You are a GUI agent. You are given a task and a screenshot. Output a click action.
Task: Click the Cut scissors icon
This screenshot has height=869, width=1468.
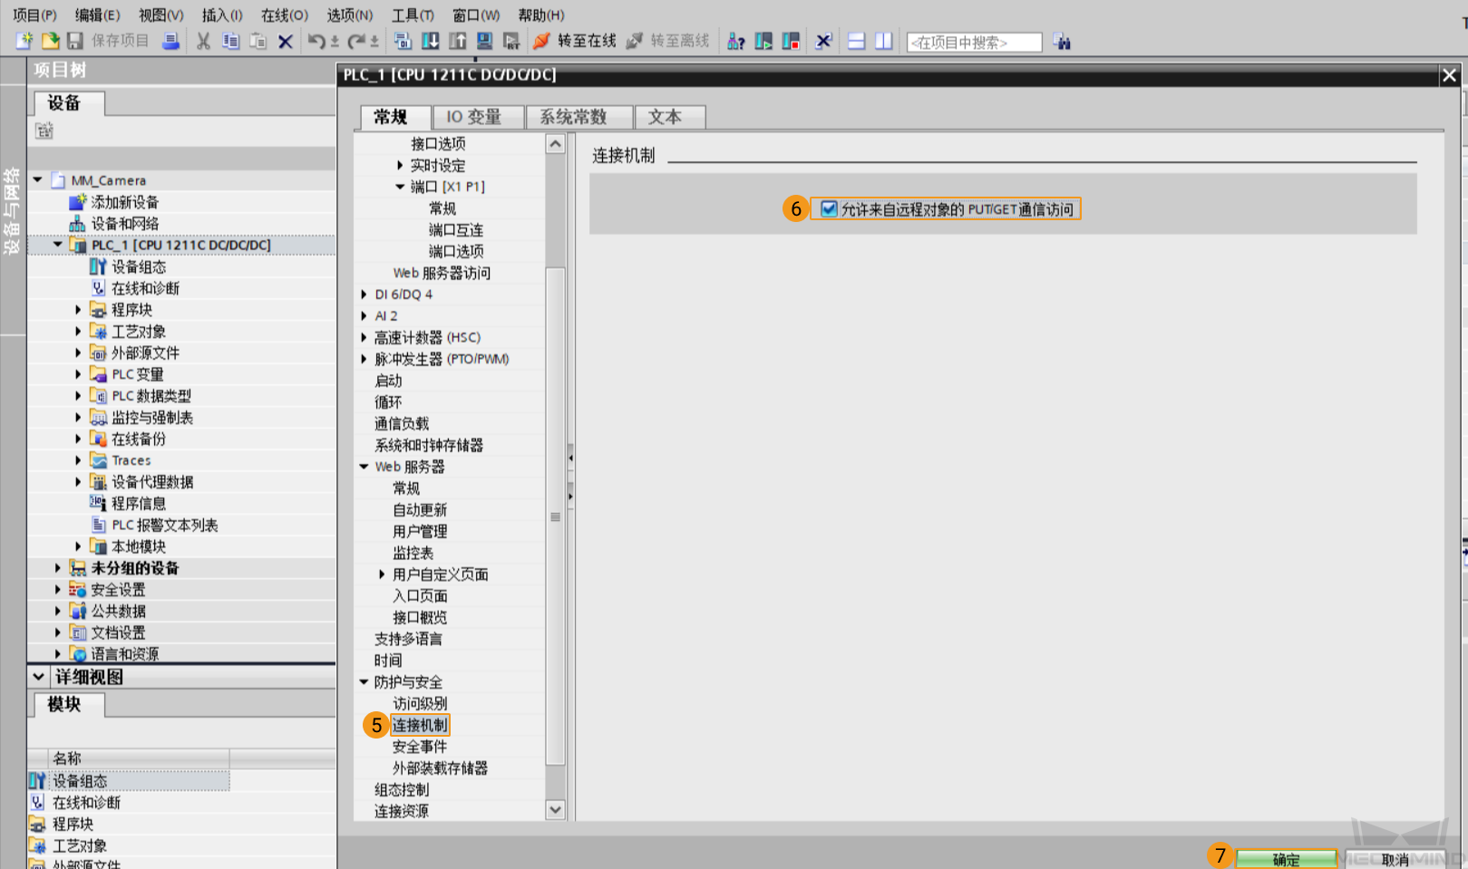point(203,41)
